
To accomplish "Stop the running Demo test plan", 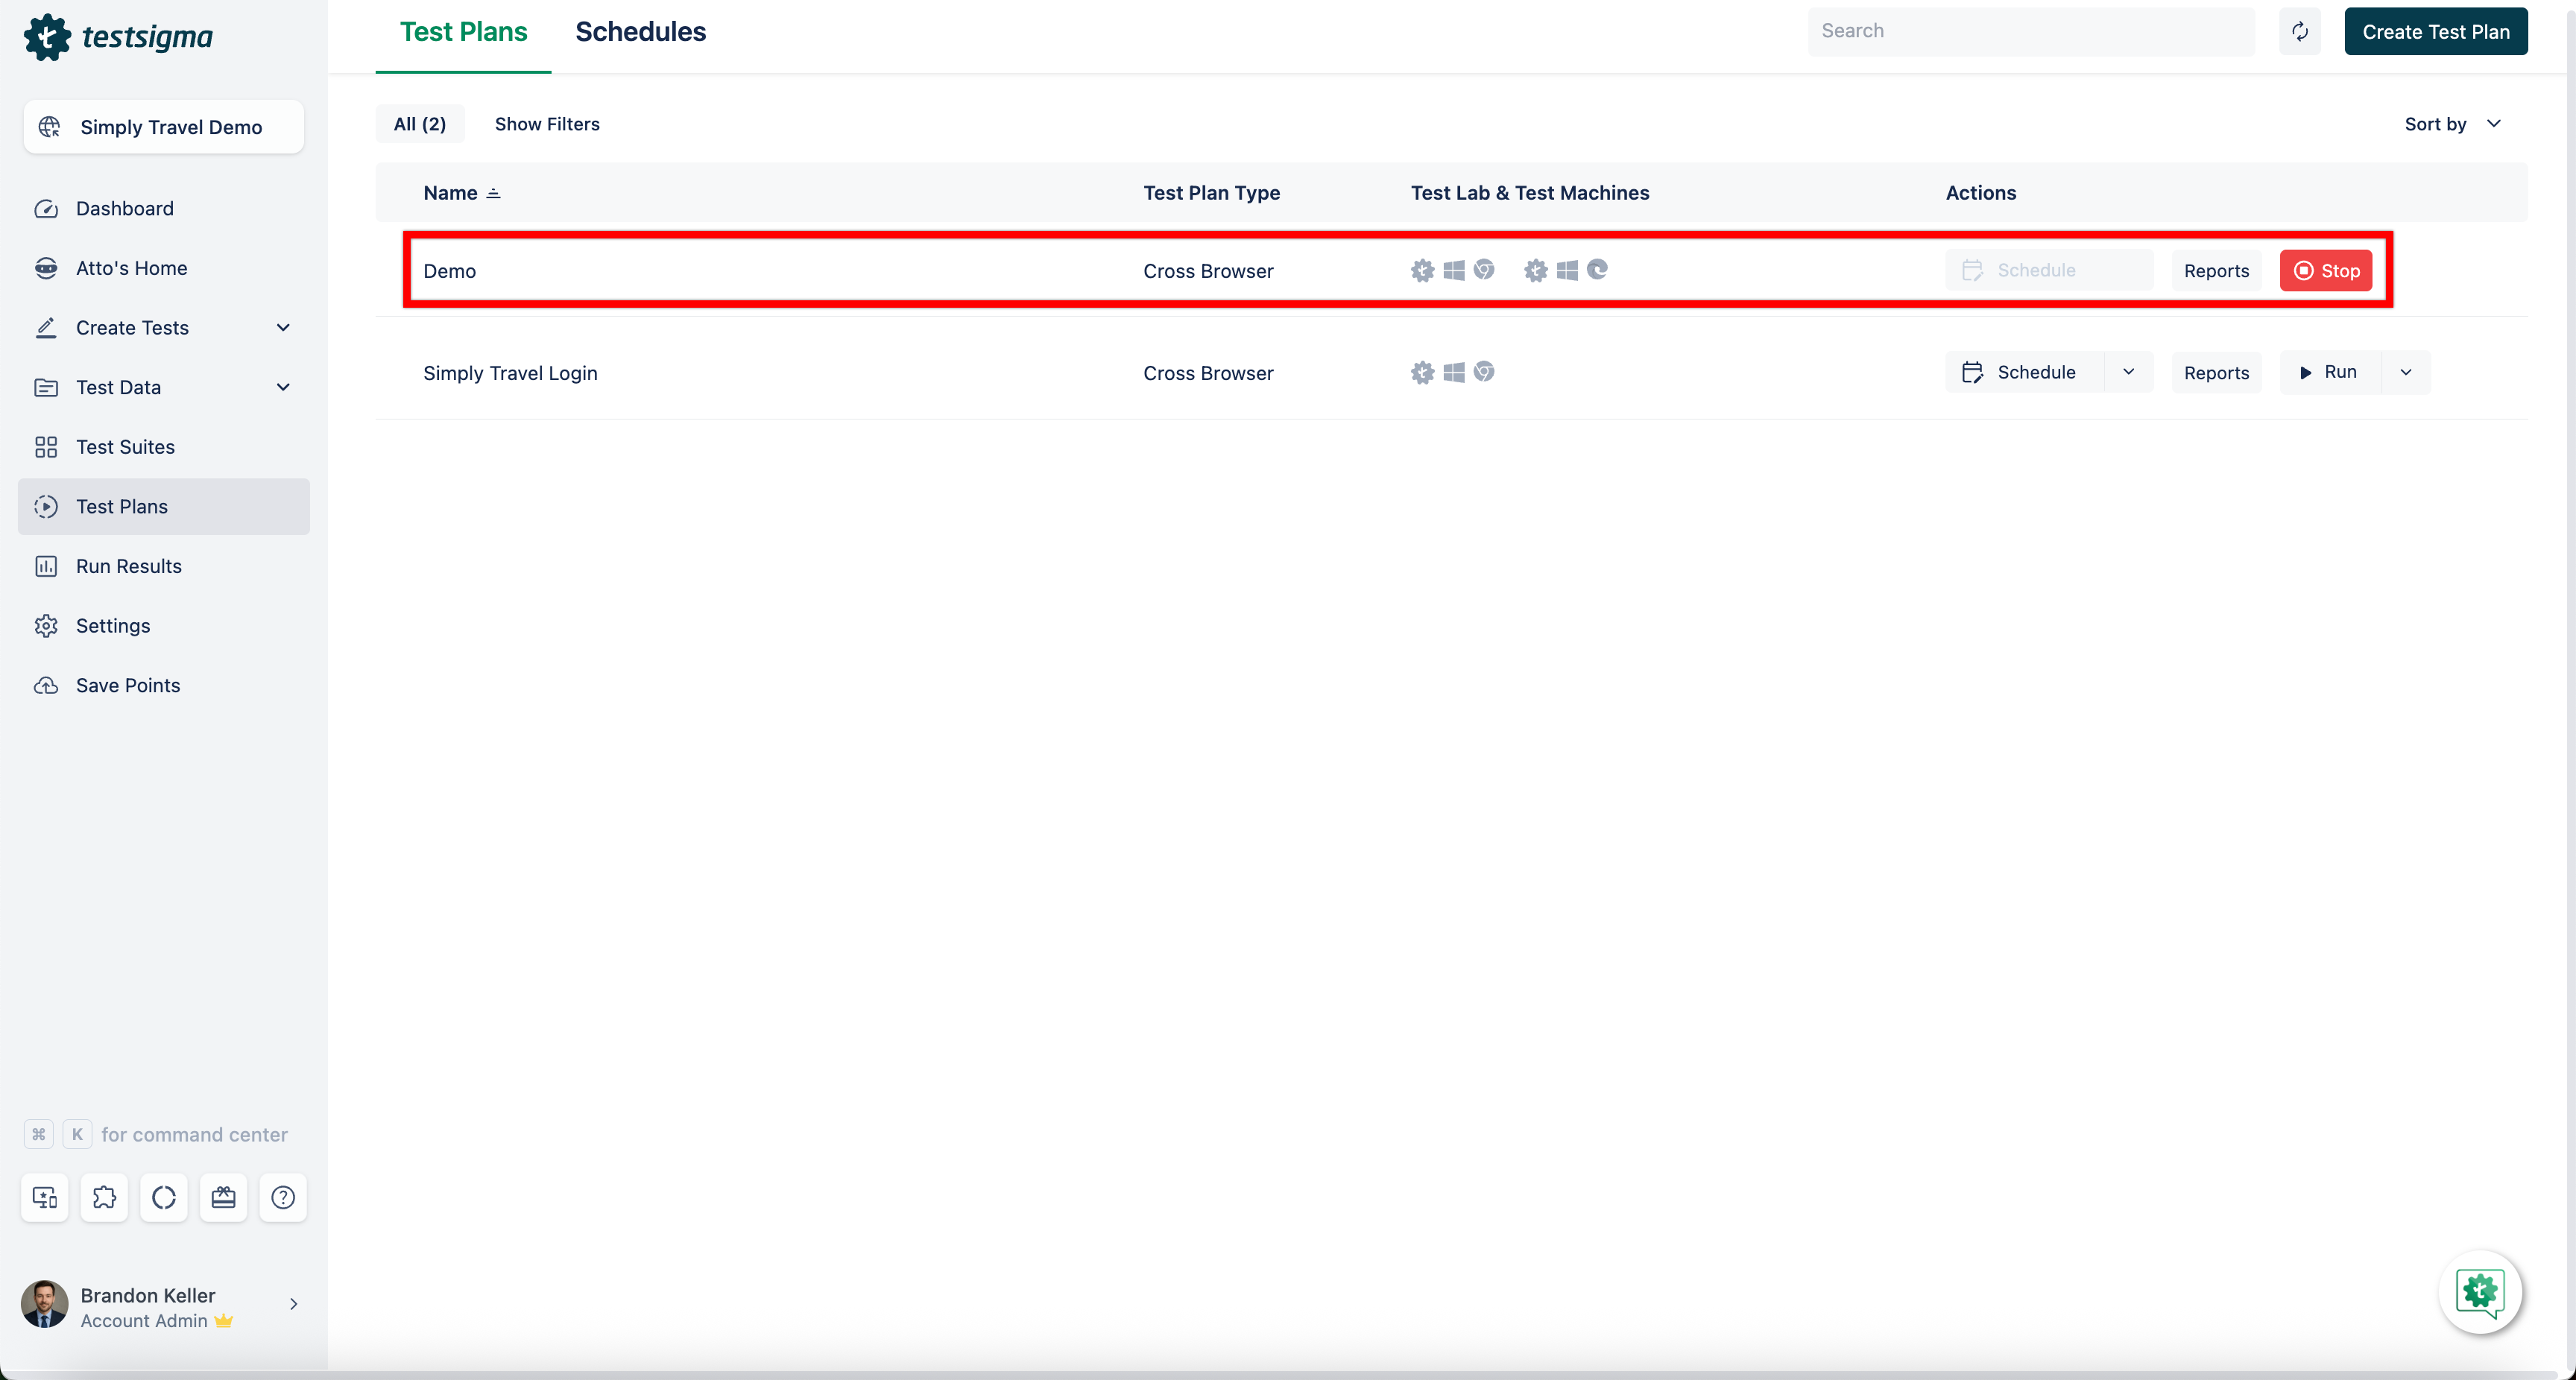I will point(2326,271).
